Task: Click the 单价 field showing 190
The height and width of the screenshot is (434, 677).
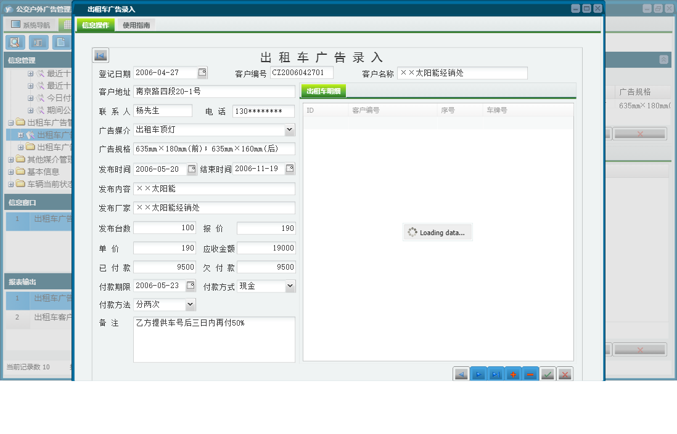Action: (165, 248)
